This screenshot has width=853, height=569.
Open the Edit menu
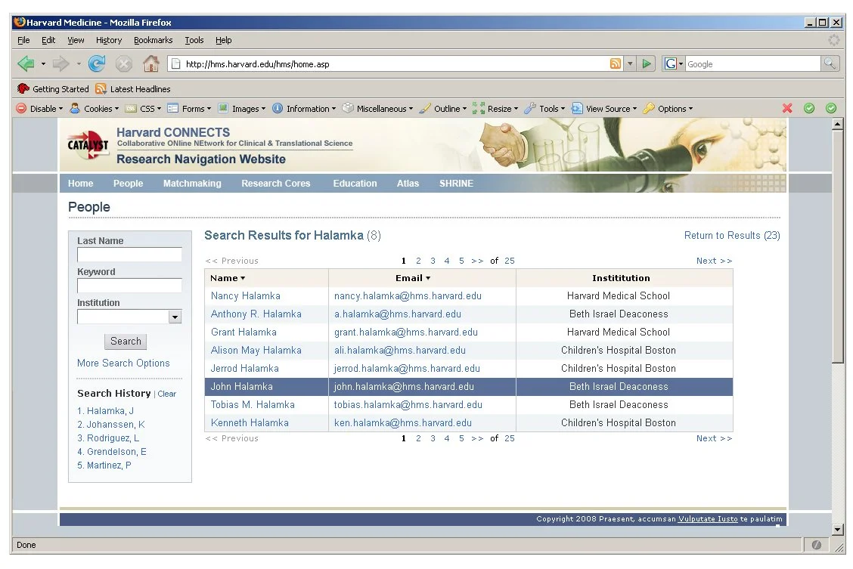(x=48, y=40)
